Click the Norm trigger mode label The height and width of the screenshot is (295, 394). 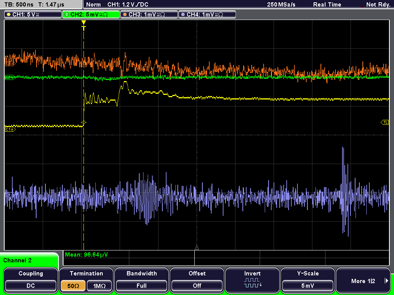(93, 5)
